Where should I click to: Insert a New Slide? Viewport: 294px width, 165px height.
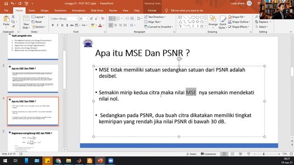pyautogui.click(x=26, y=22)
